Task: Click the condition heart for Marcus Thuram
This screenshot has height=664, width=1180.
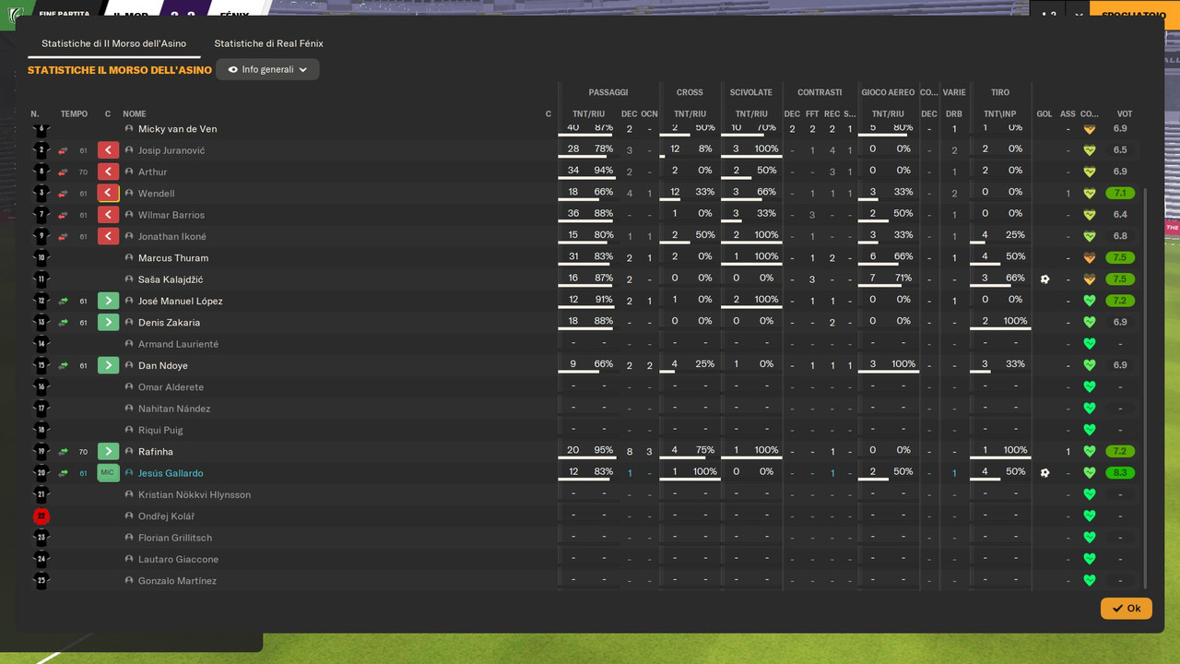Action: 1089,258
